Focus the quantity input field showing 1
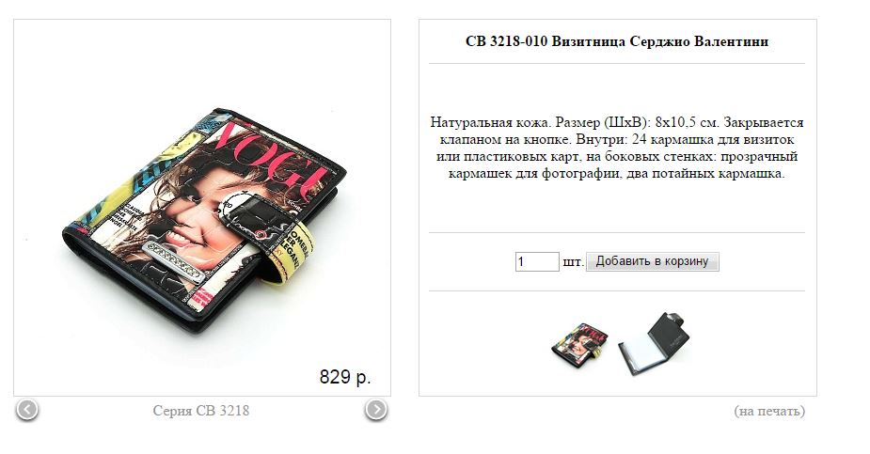870x454 pixels. point(536,261)
